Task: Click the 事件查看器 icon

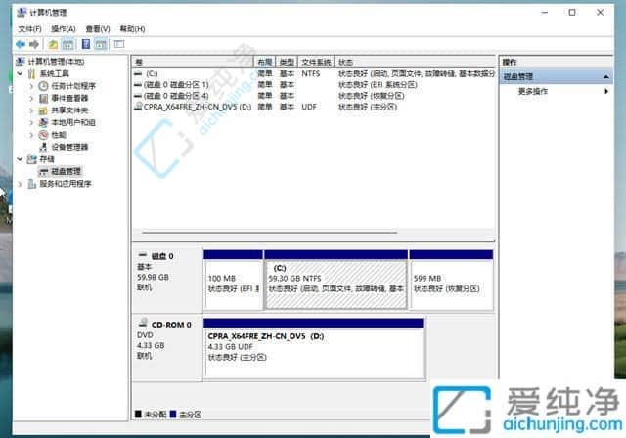Action: tap(43, 98)
